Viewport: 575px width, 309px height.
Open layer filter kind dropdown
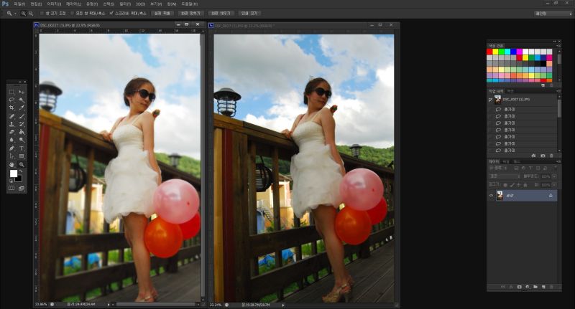[497, 168]
